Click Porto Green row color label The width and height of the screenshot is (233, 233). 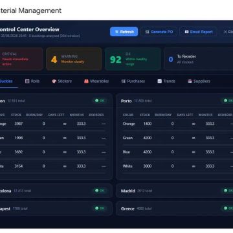click(128, 138)
